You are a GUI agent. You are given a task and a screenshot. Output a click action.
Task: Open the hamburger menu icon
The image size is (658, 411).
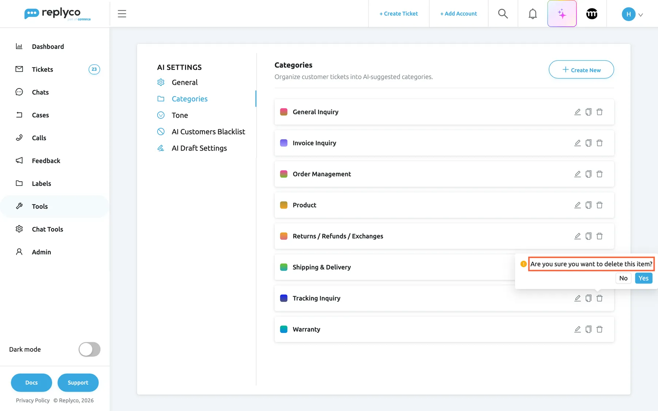tap(122, 14)
